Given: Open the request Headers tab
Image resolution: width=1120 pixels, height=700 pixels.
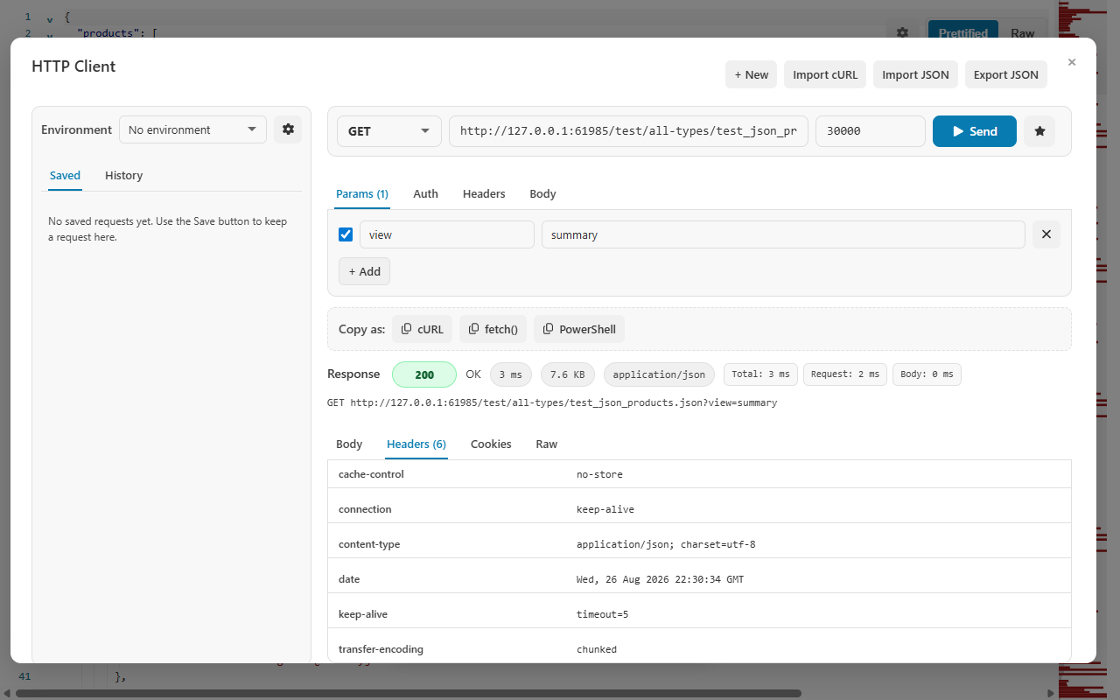Looking at the screenshot, I should click(x=484, y=193).
